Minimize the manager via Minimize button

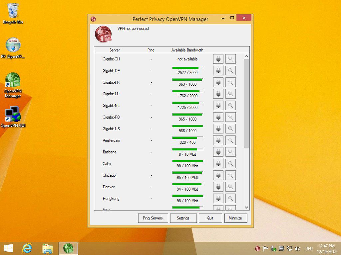[235, 218]
